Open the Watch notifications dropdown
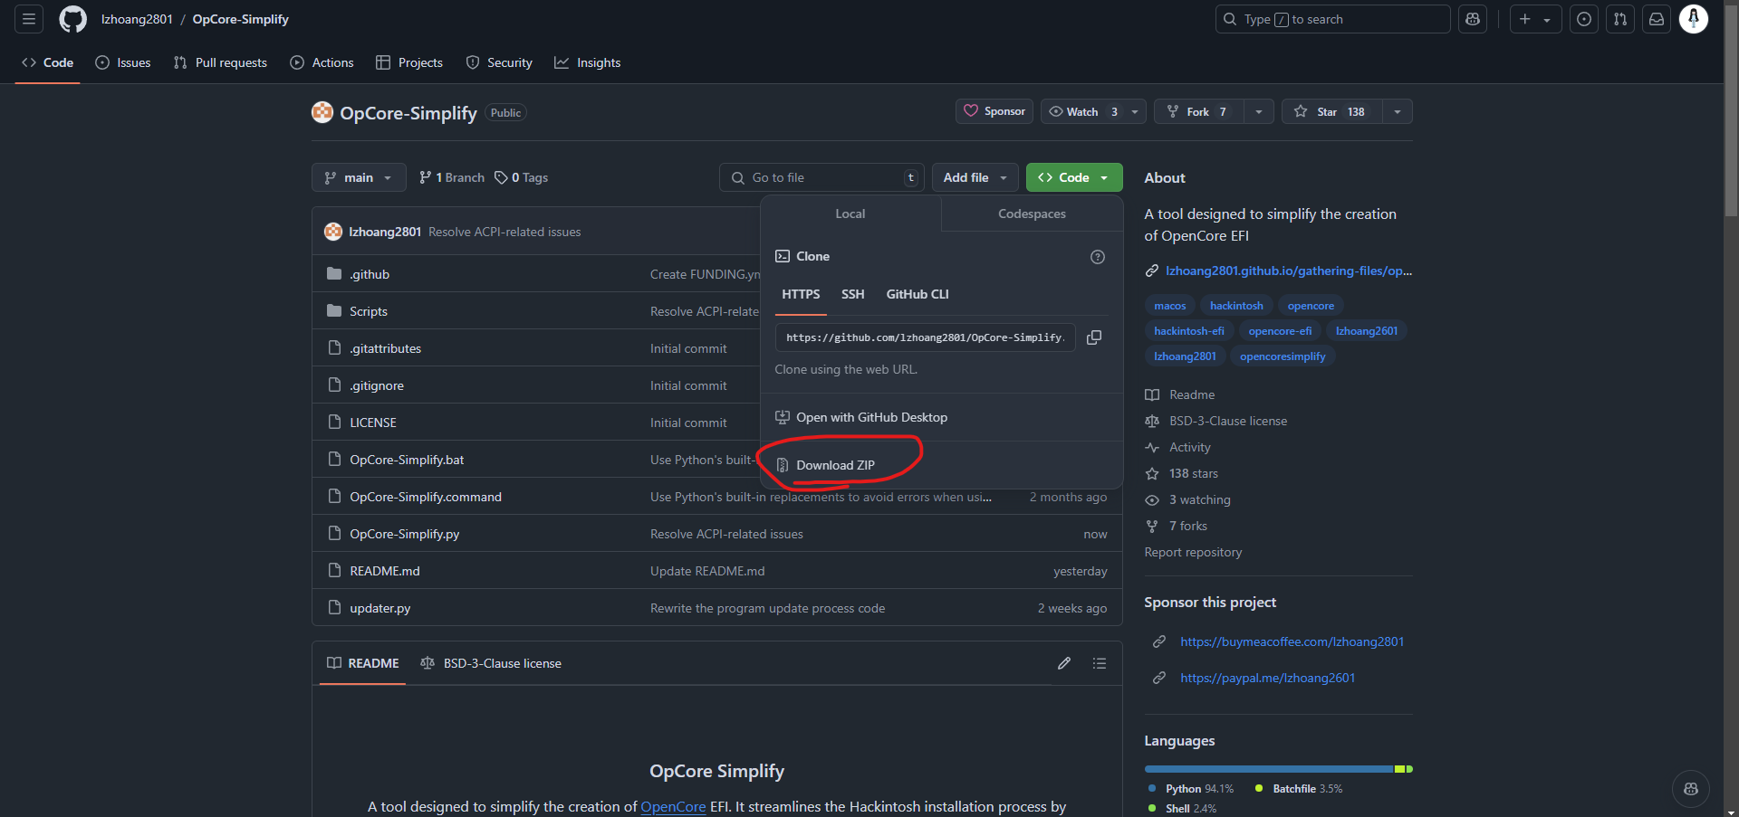1739x817 pixels. pos(1094,111)
